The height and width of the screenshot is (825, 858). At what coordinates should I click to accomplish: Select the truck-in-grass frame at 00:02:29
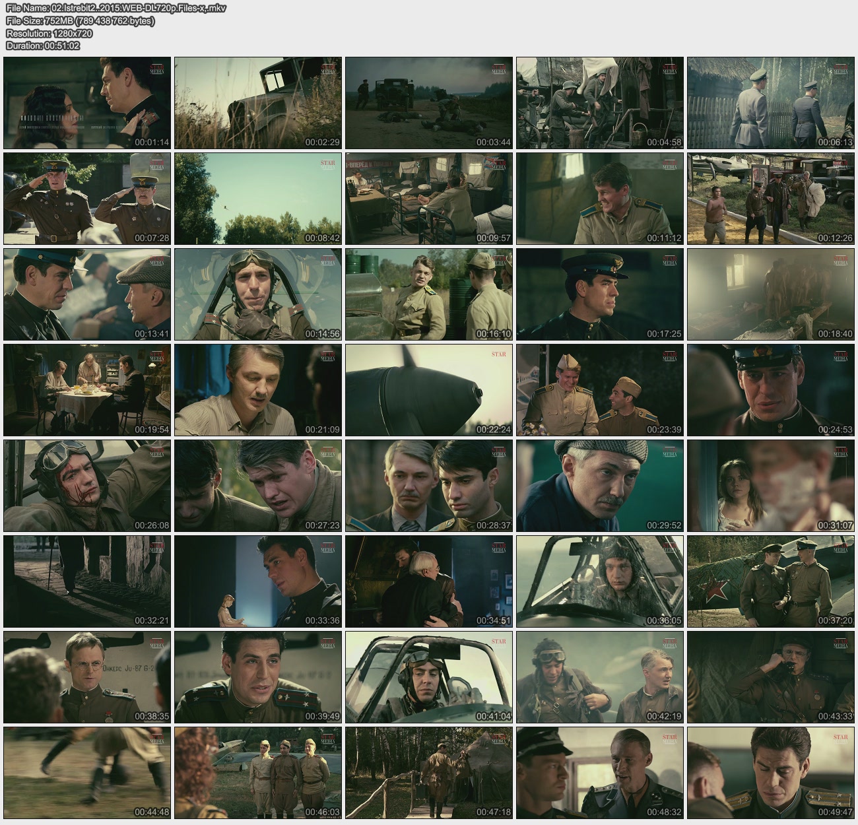[258, 103]
